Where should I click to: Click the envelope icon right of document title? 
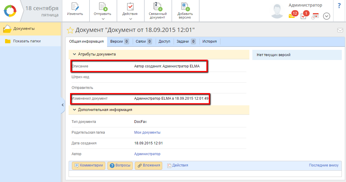pos(340,30)
